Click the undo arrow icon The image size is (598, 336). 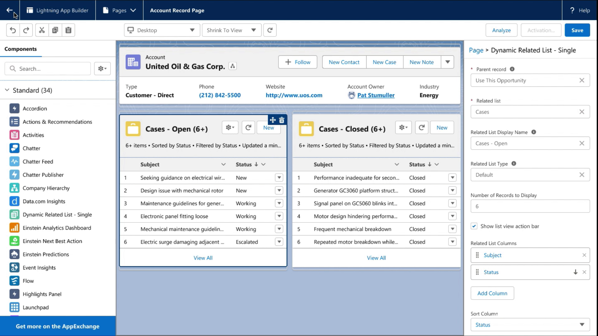[13, 30]
